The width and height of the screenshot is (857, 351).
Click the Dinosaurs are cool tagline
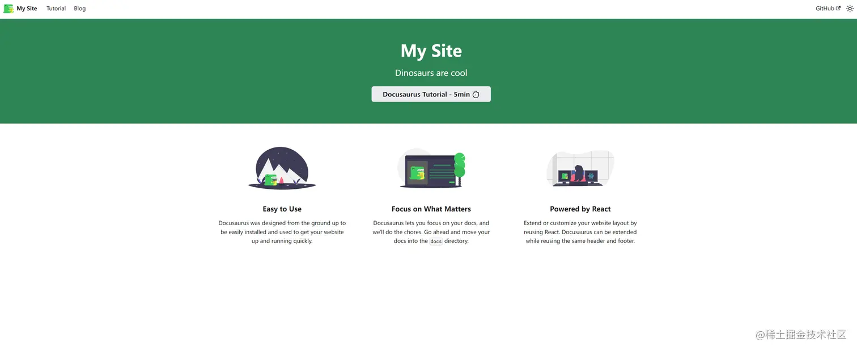431,73
